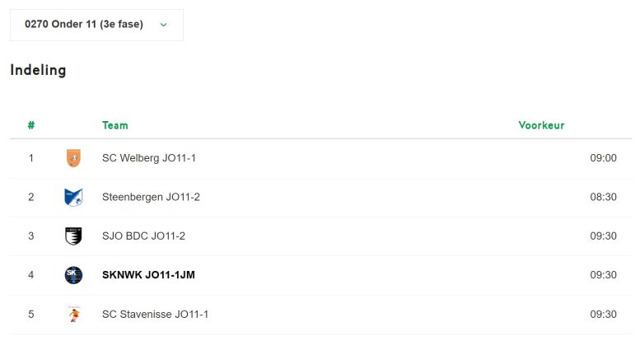Click the SJO BDC black shield logo
Viewport: 640px width, 350px height.
pos(73,236)
